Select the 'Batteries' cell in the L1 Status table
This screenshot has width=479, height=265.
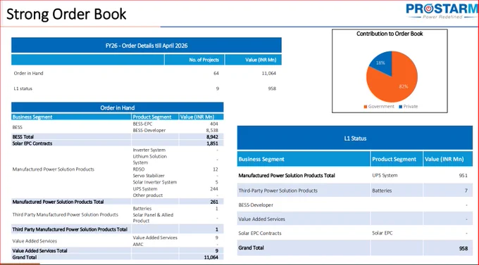click(382, 190)
